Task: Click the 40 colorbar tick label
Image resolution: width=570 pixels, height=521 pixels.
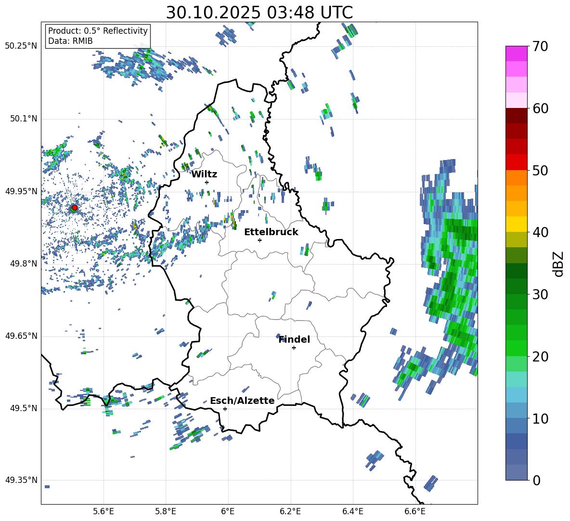Action: [540, 232]
